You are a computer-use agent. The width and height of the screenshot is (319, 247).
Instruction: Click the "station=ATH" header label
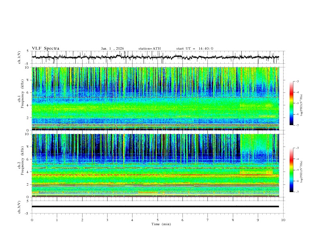point(149,48)
